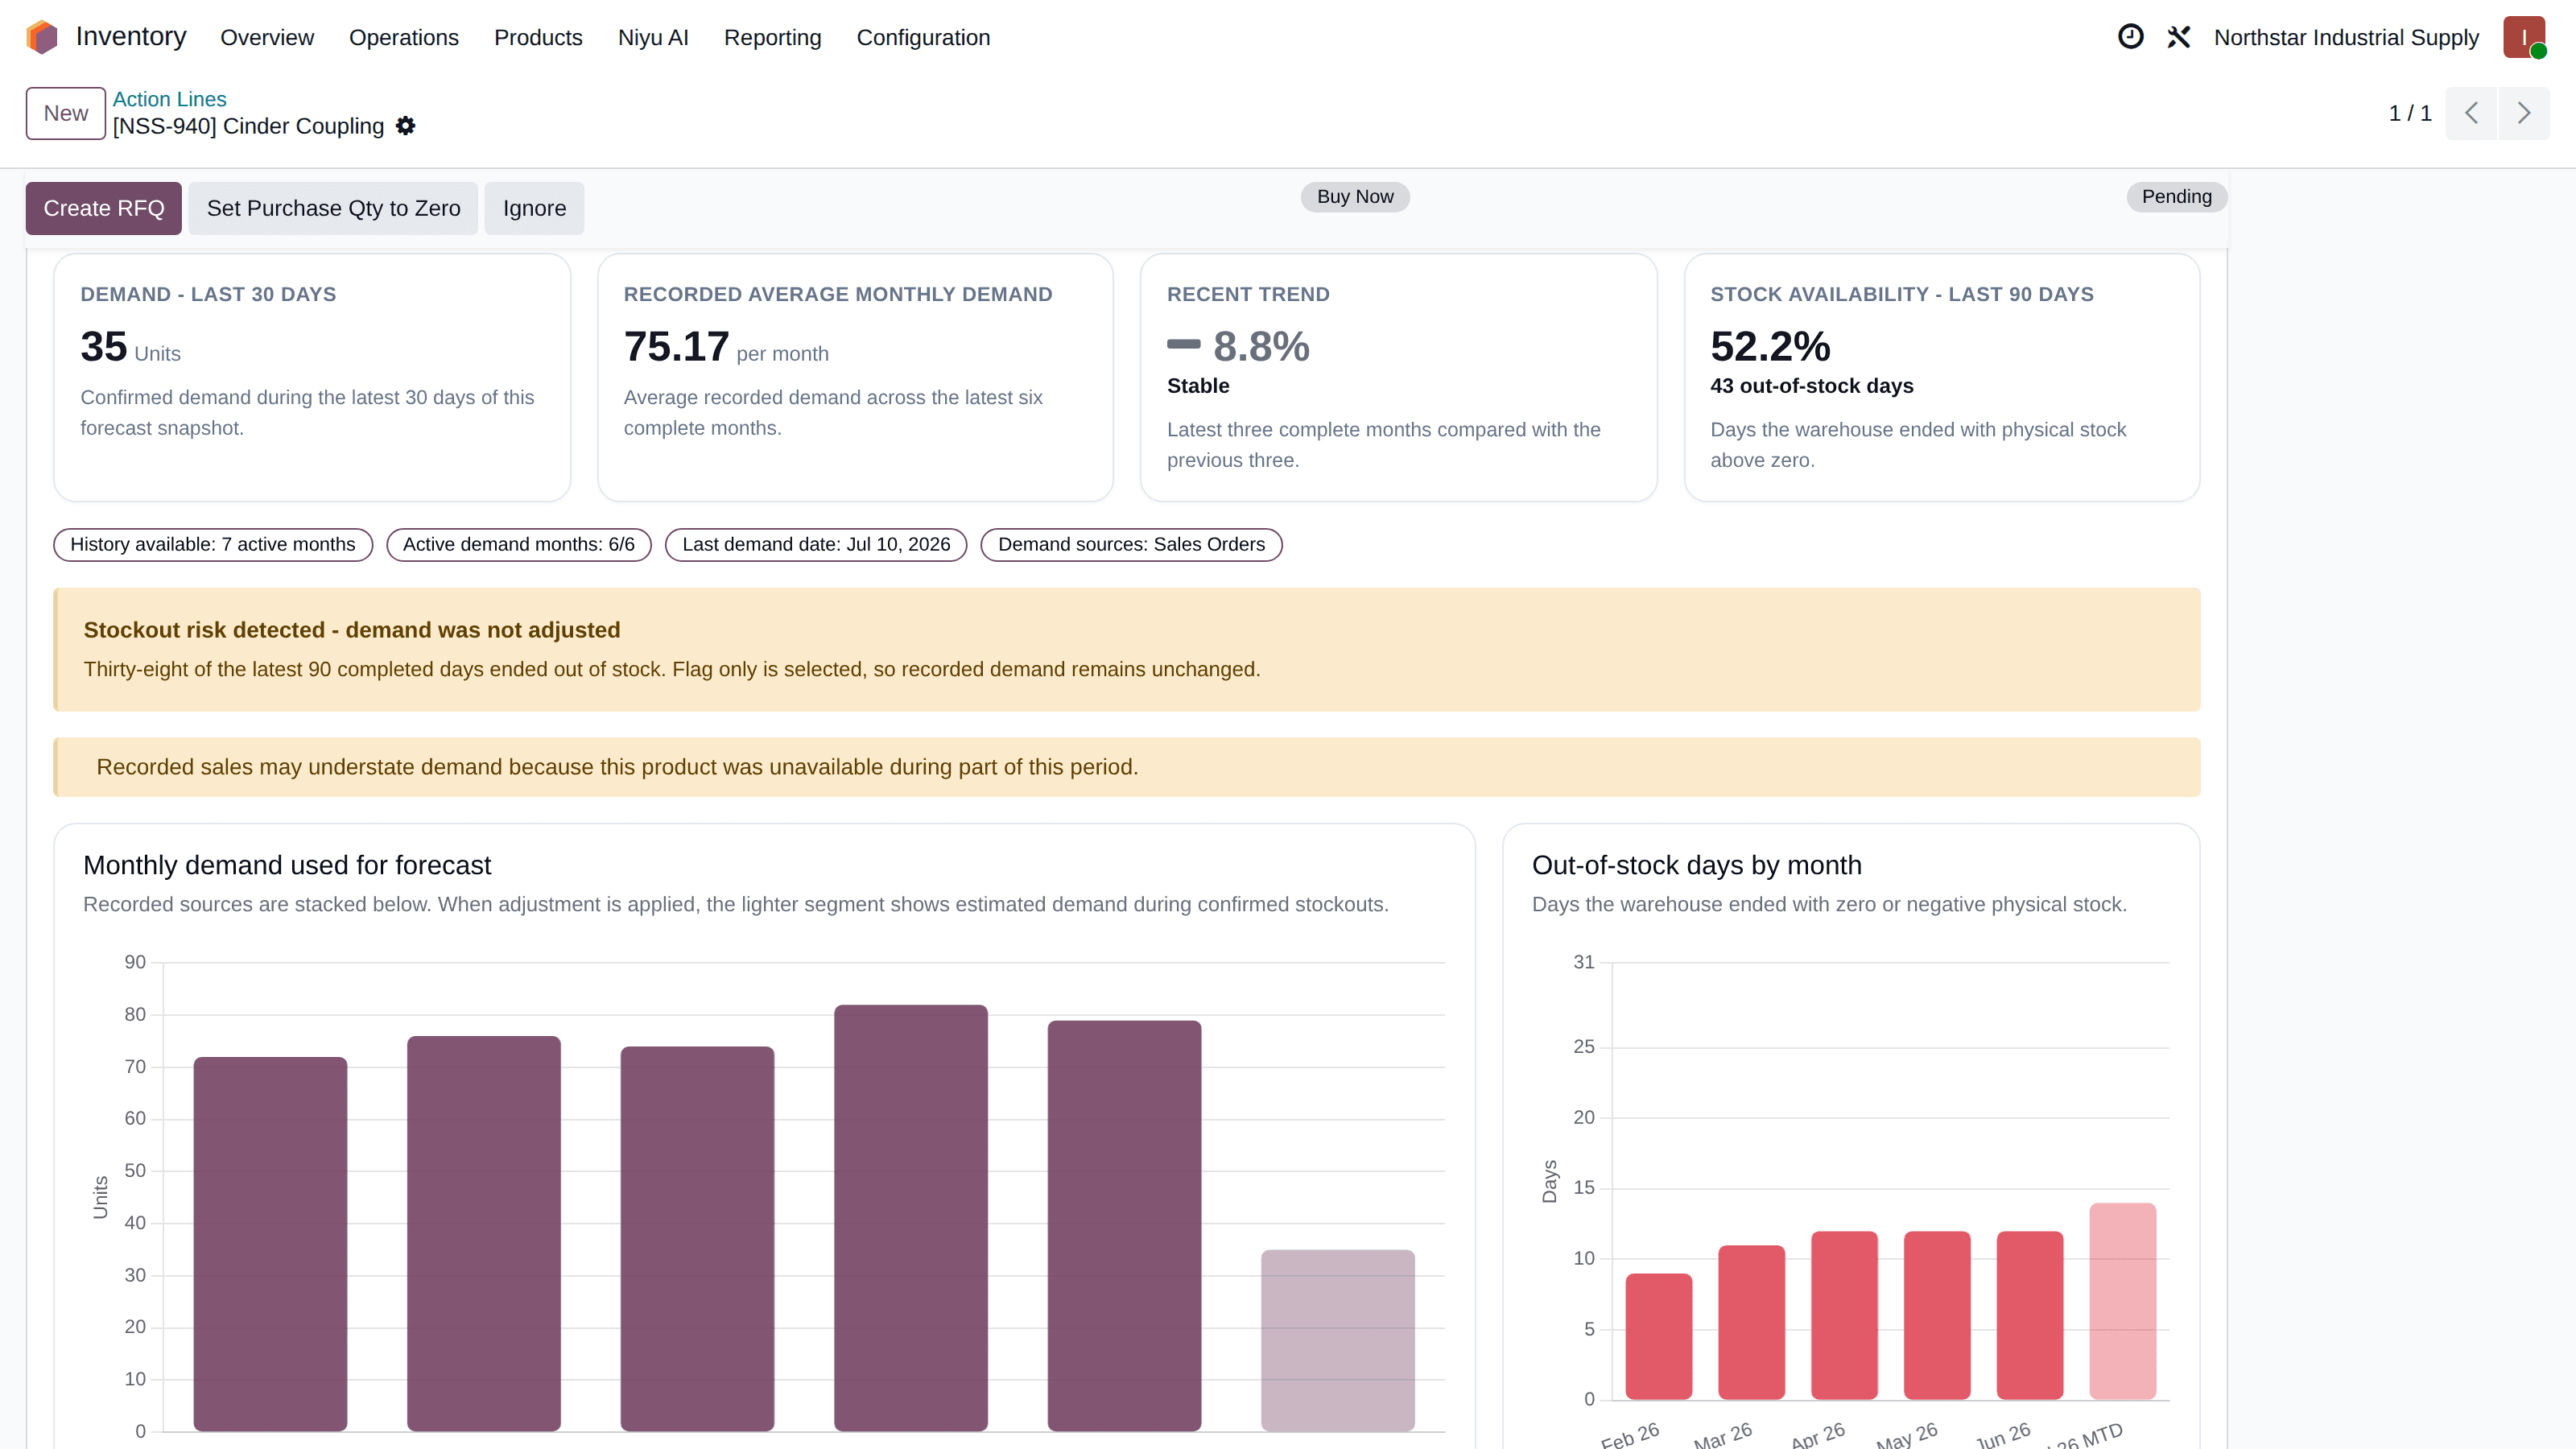Click the Inventory app logo icon

[42, 37]
